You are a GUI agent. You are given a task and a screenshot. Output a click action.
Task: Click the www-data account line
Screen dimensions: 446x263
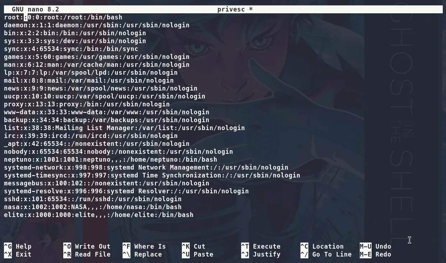[x=106, y=112]
